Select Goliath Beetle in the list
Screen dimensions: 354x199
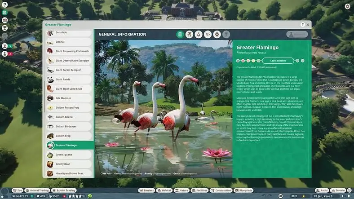(69, 117)
